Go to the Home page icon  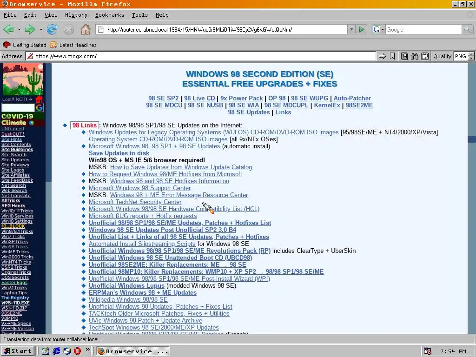click(86, 29)
